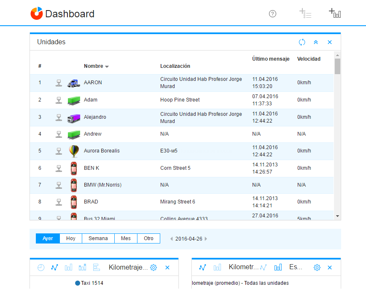This screenshot has width=366, height=289.
Task: Select horizontal bar chart in left widget
Action: click(x=96, y=268)
